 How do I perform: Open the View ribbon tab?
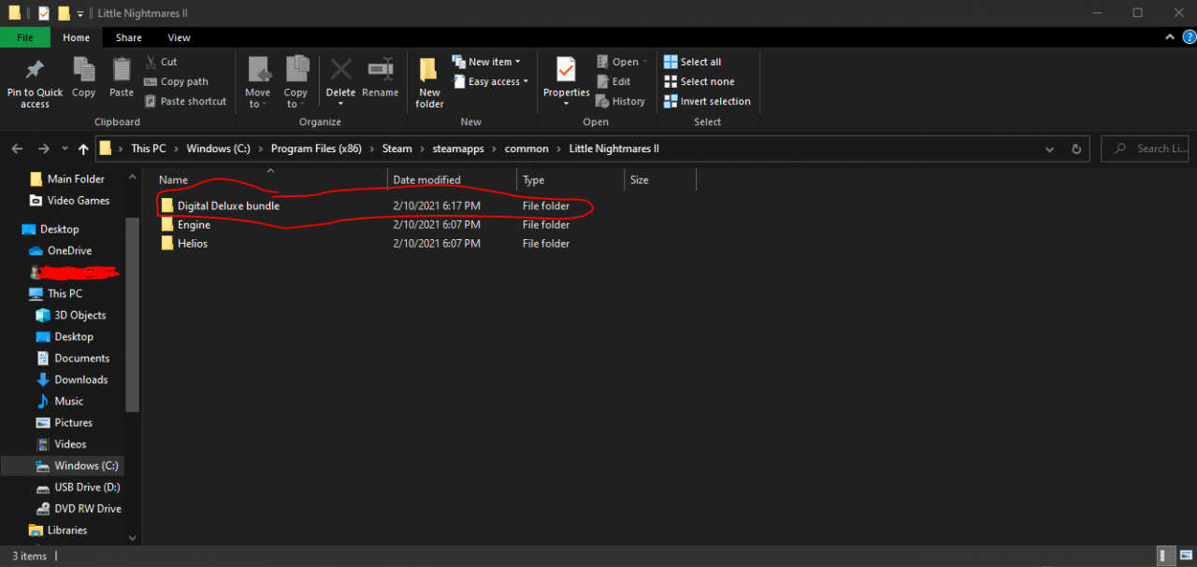179,37
